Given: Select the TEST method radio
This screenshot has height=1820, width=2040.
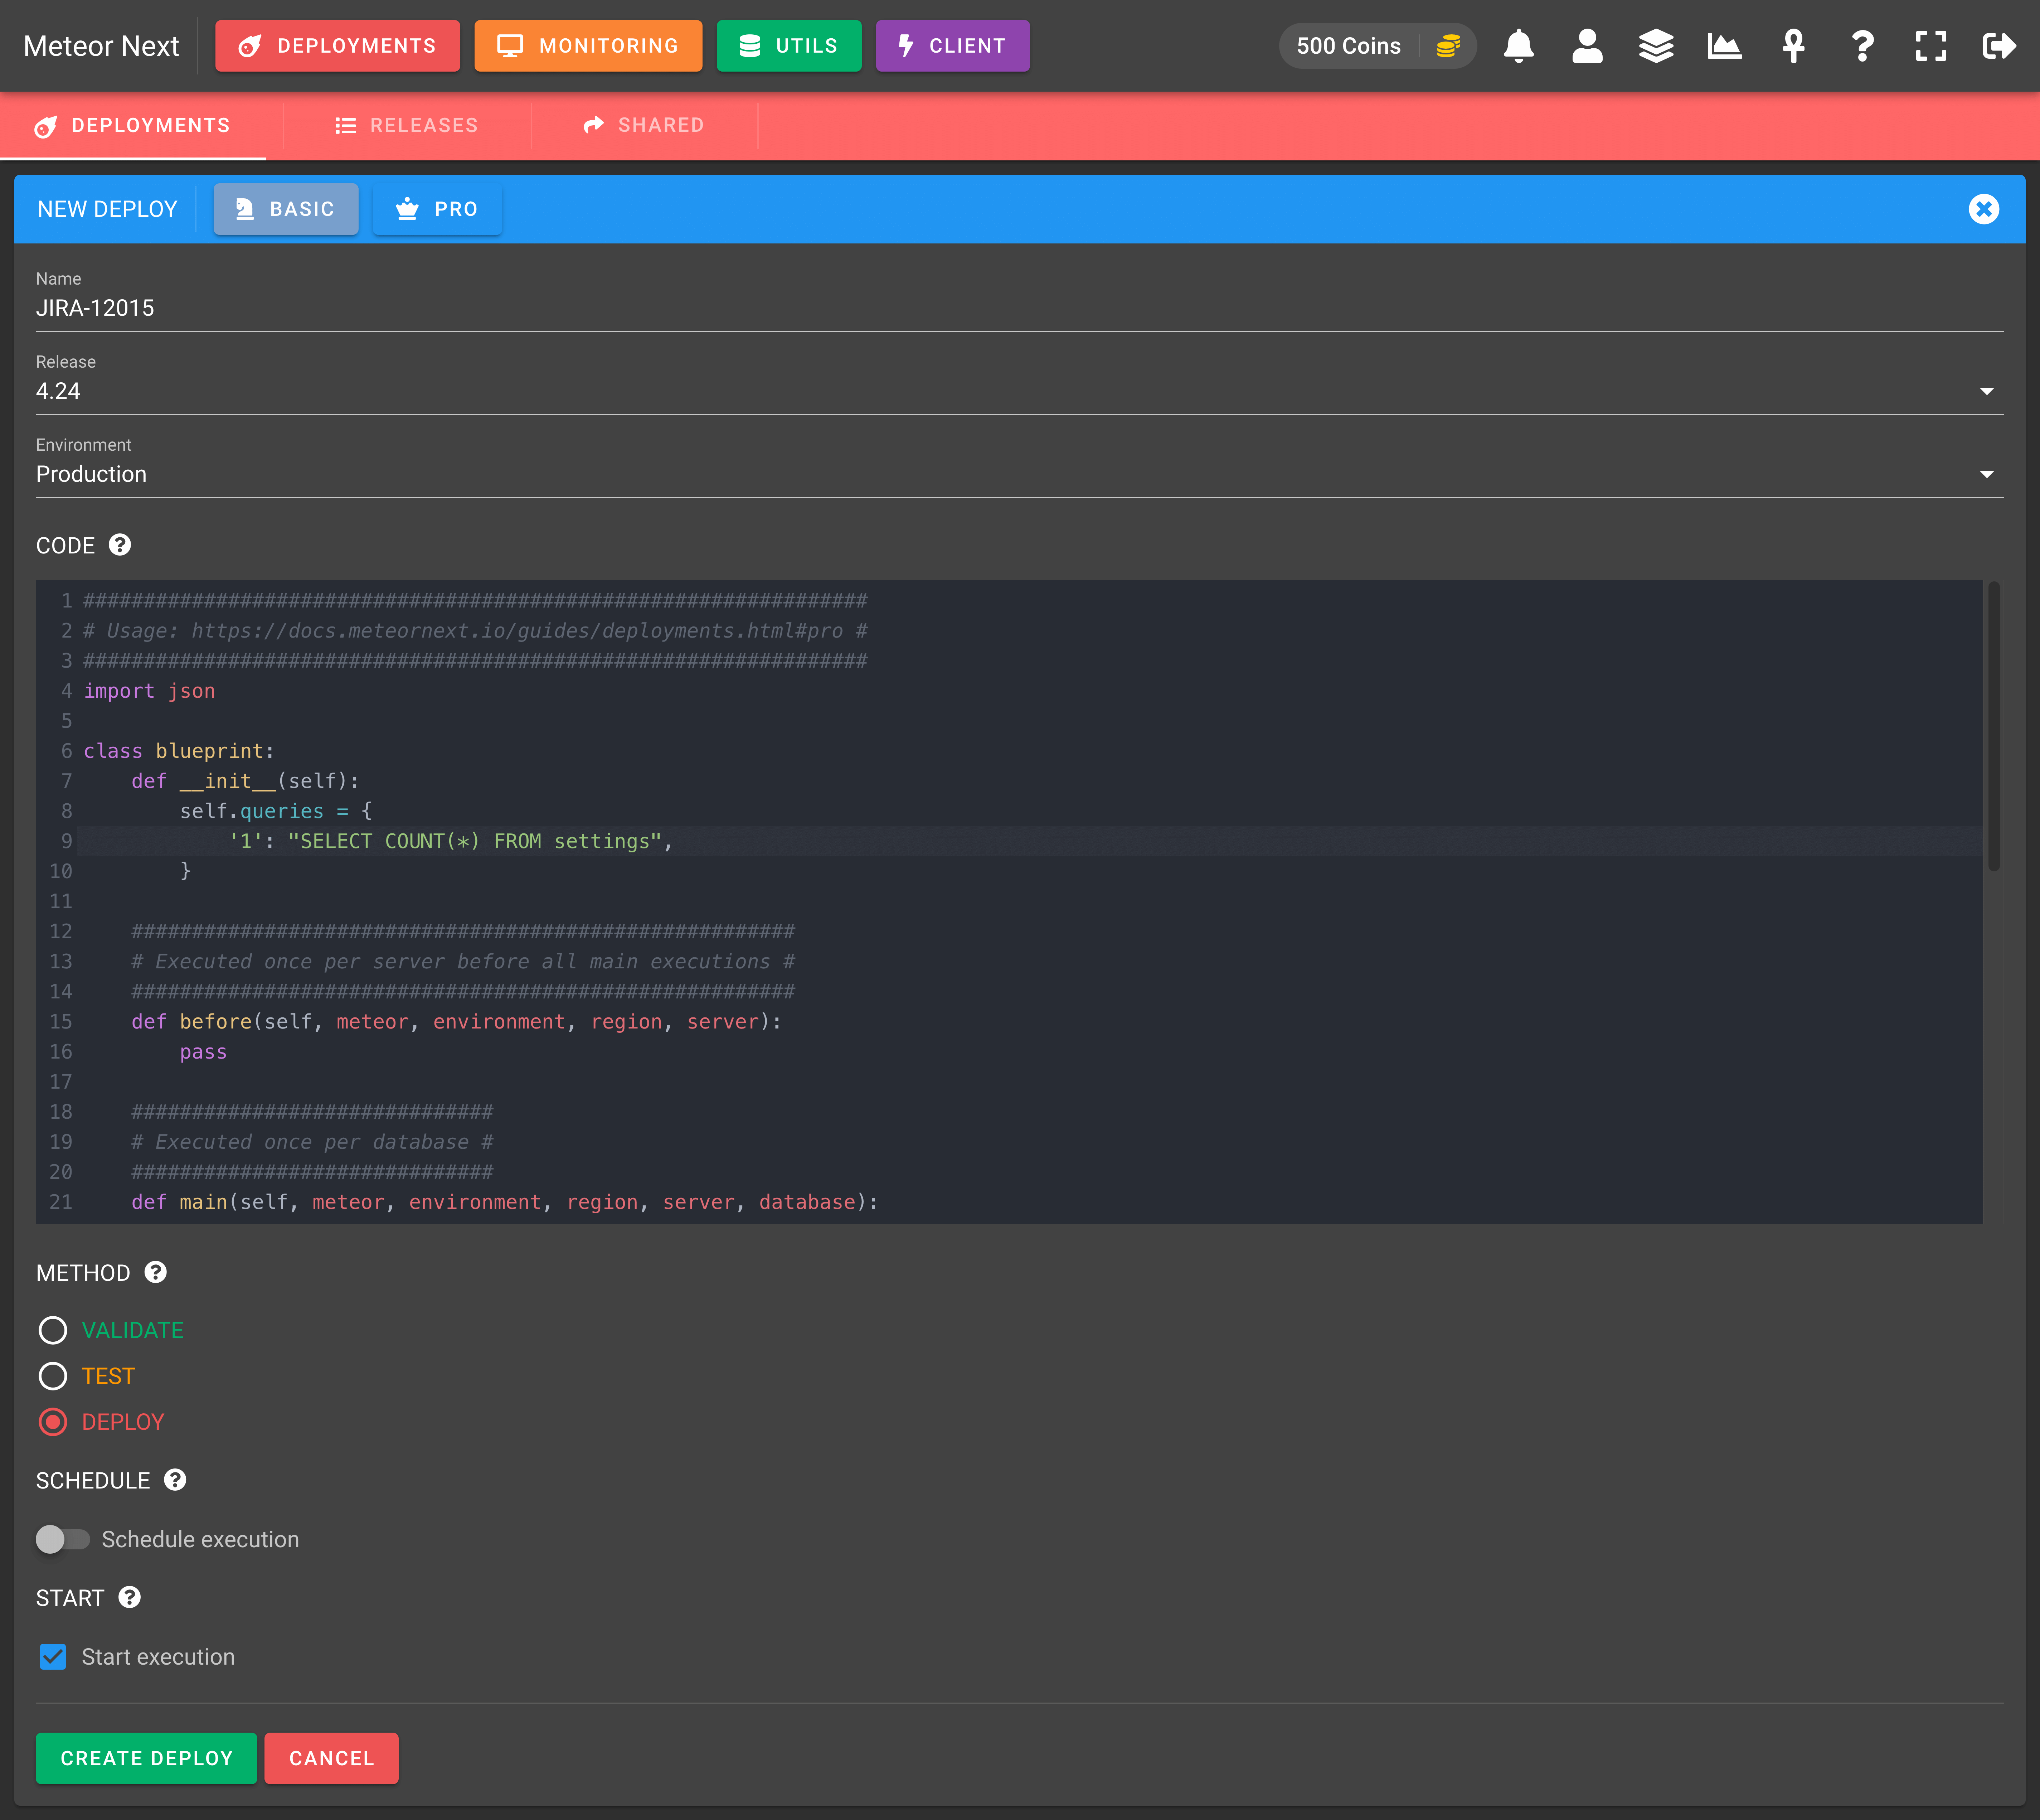Looking at the screenshot, I should tap(53, 1376).
